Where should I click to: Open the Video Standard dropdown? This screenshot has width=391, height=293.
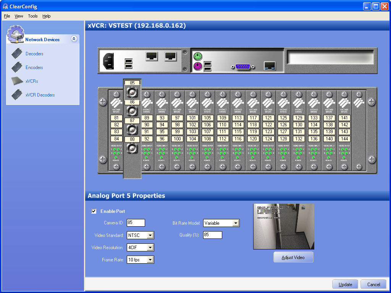[150, 235]
